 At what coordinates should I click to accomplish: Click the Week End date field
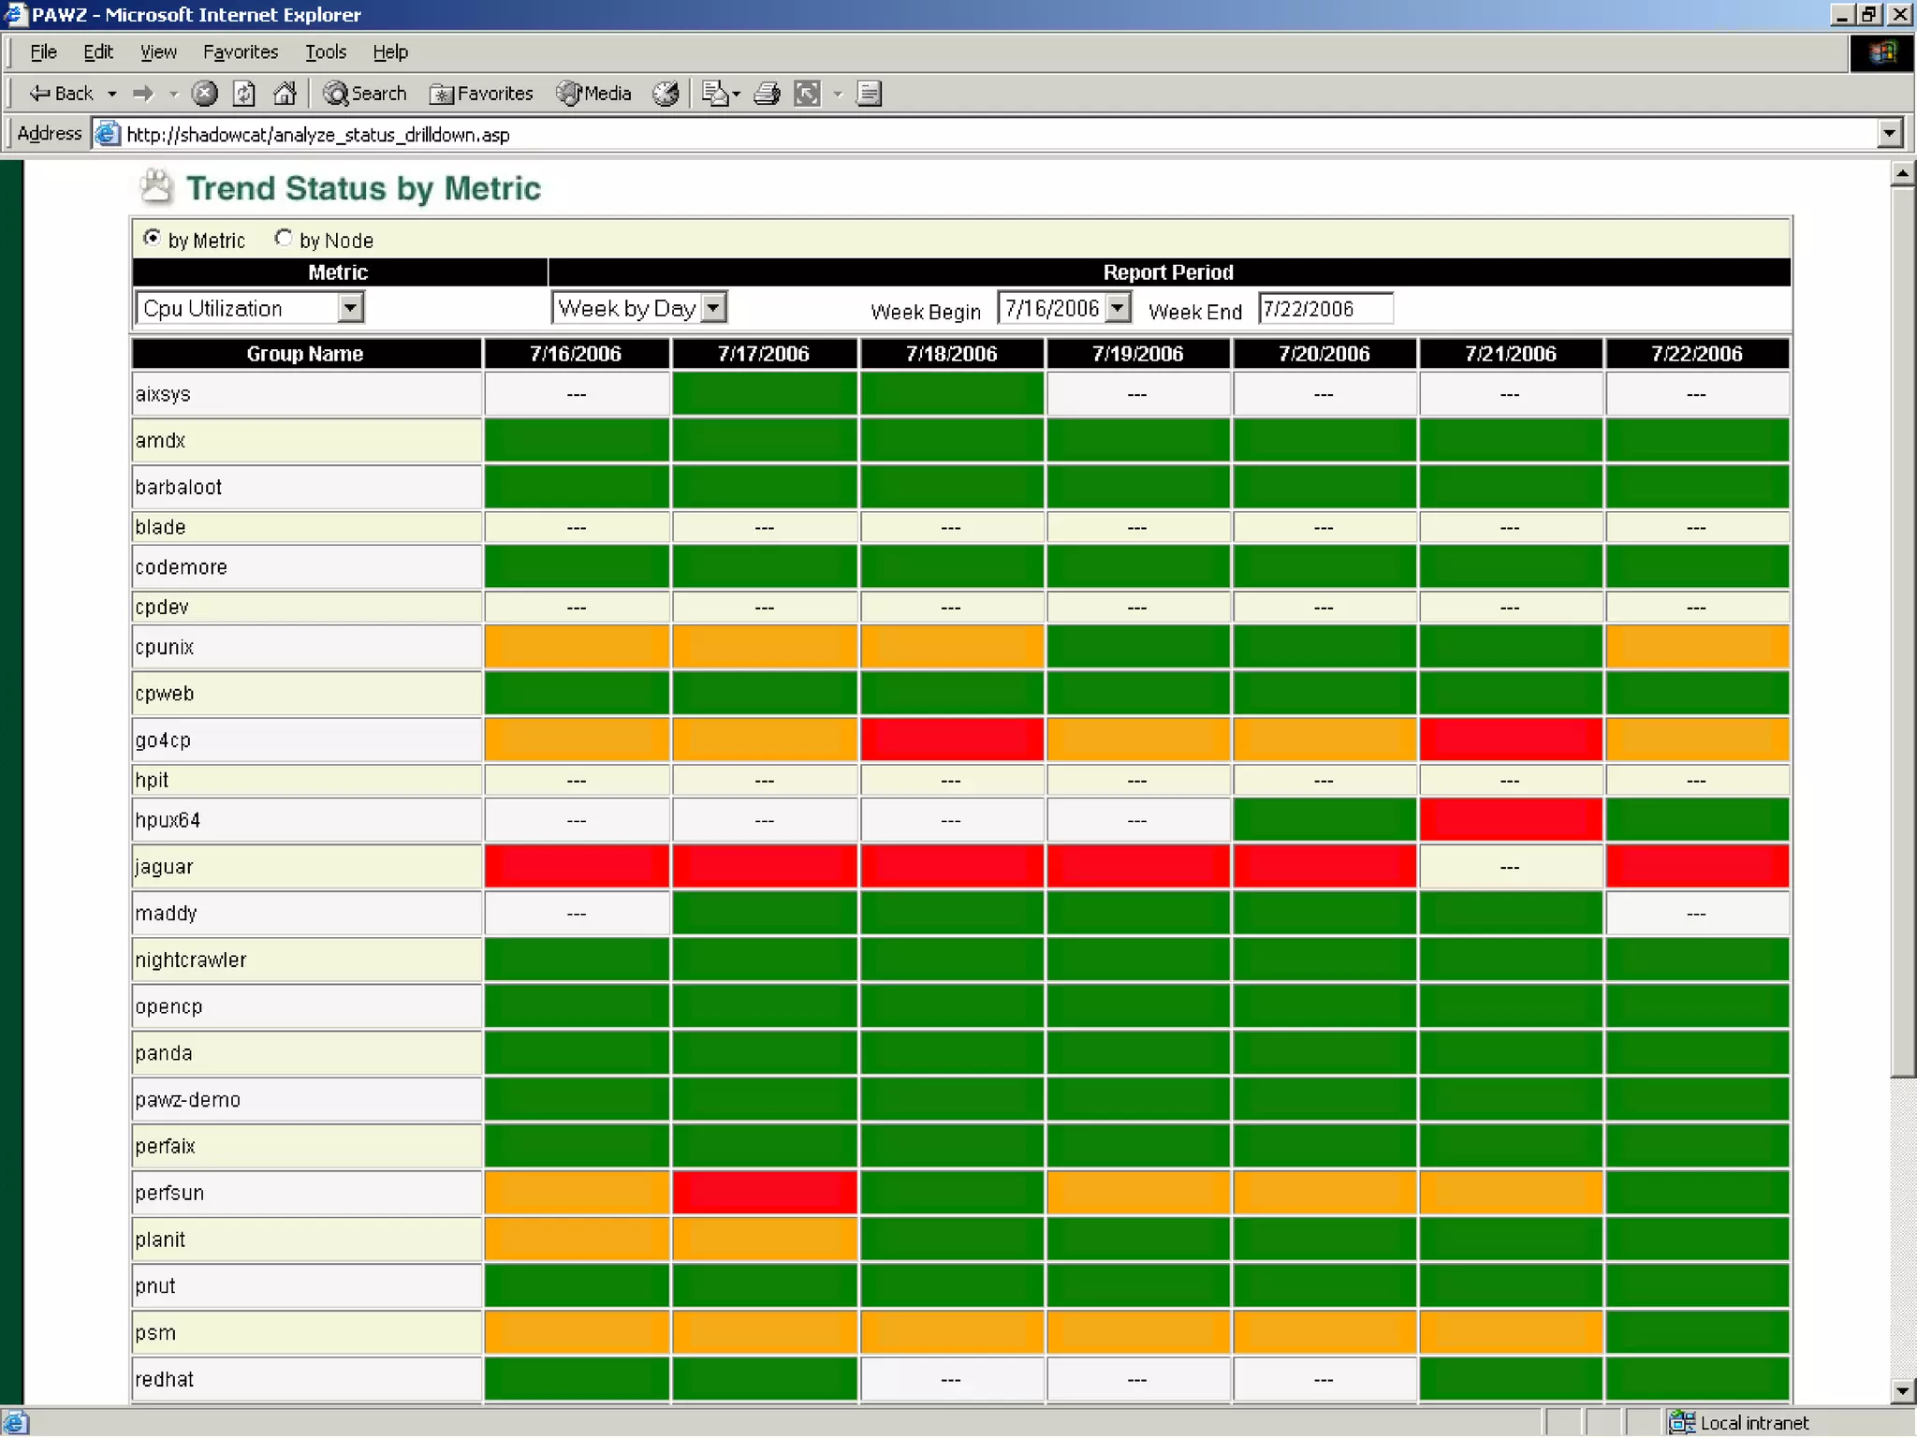click(x=1325, y=308)
